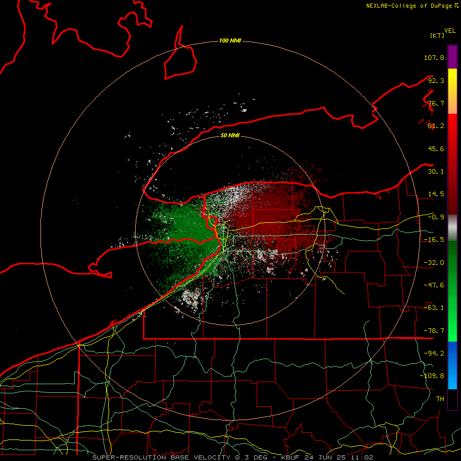The image size is (461, 461).
Task: Click the NEXLAB-College of DuPage label
Action: point(412,6)
